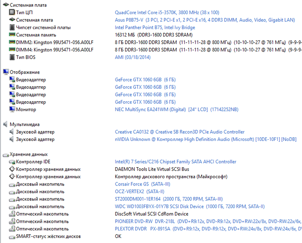Click the Мультимедиа section speaker icon

[5, 124]
